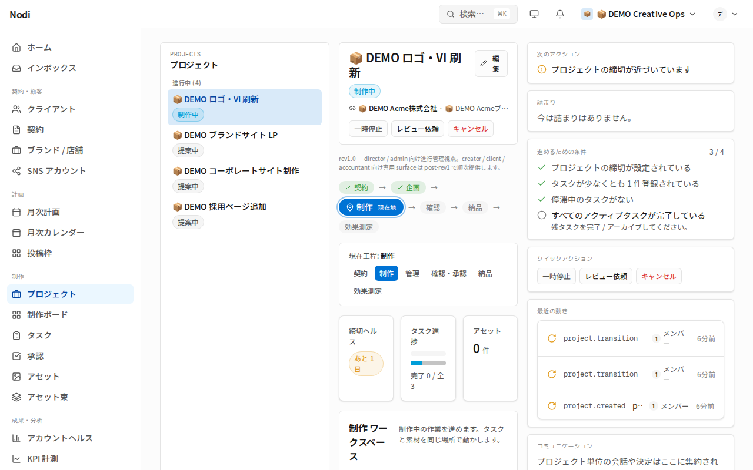The width and height of the screenshot is (753, 470).
Task: Select the 制作 process tab
Action: [387, 273]
